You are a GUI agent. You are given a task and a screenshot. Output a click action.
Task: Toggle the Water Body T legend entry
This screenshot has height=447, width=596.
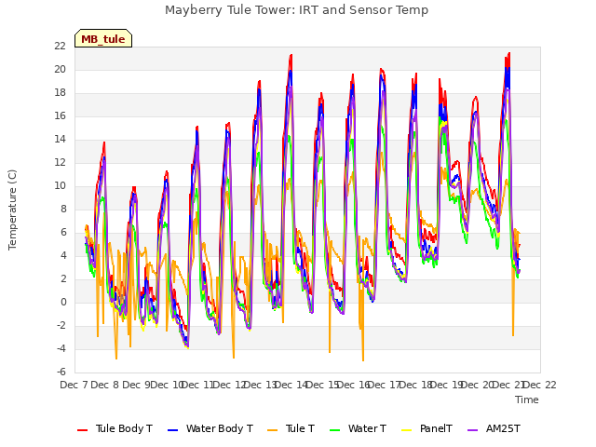[210, 428]
